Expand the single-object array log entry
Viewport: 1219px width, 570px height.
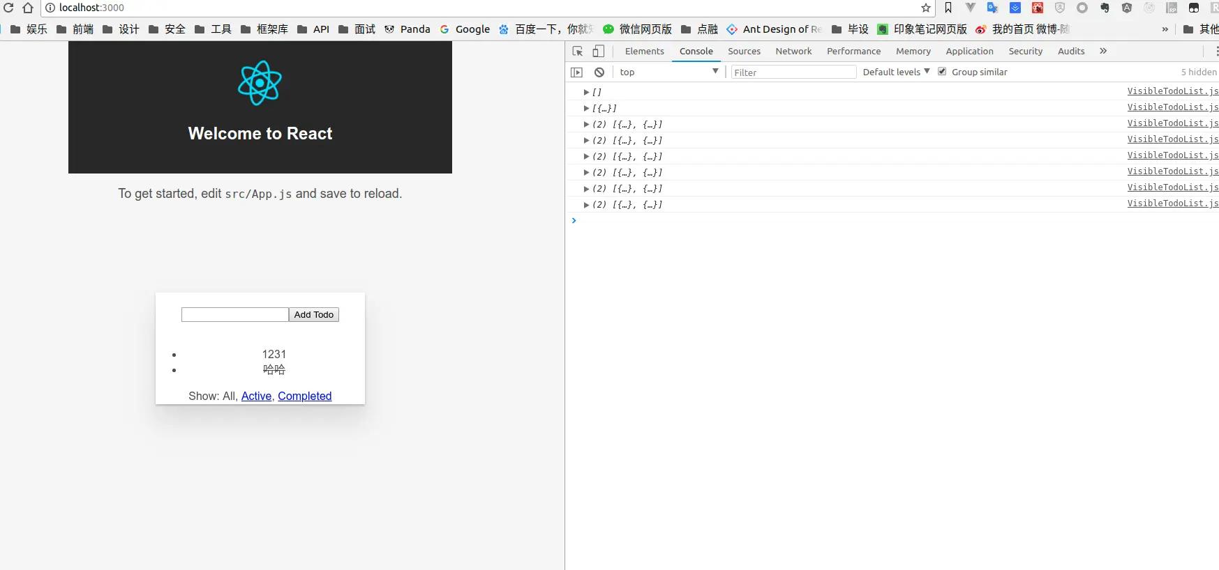tap(586, 108)
